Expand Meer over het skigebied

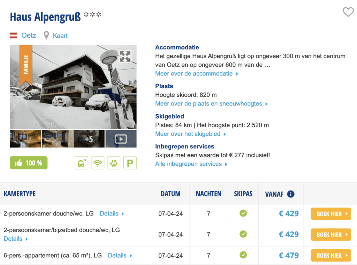(190, 134)
